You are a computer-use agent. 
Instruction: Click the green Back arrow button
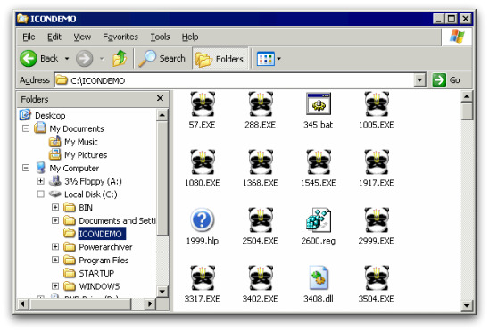tap(29, 58)
